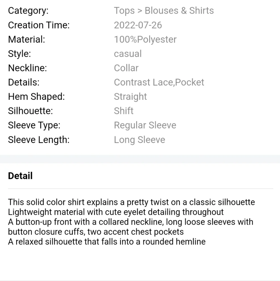
Task: Select the Hem Shaped label
Action: click(x=36, y=97)
